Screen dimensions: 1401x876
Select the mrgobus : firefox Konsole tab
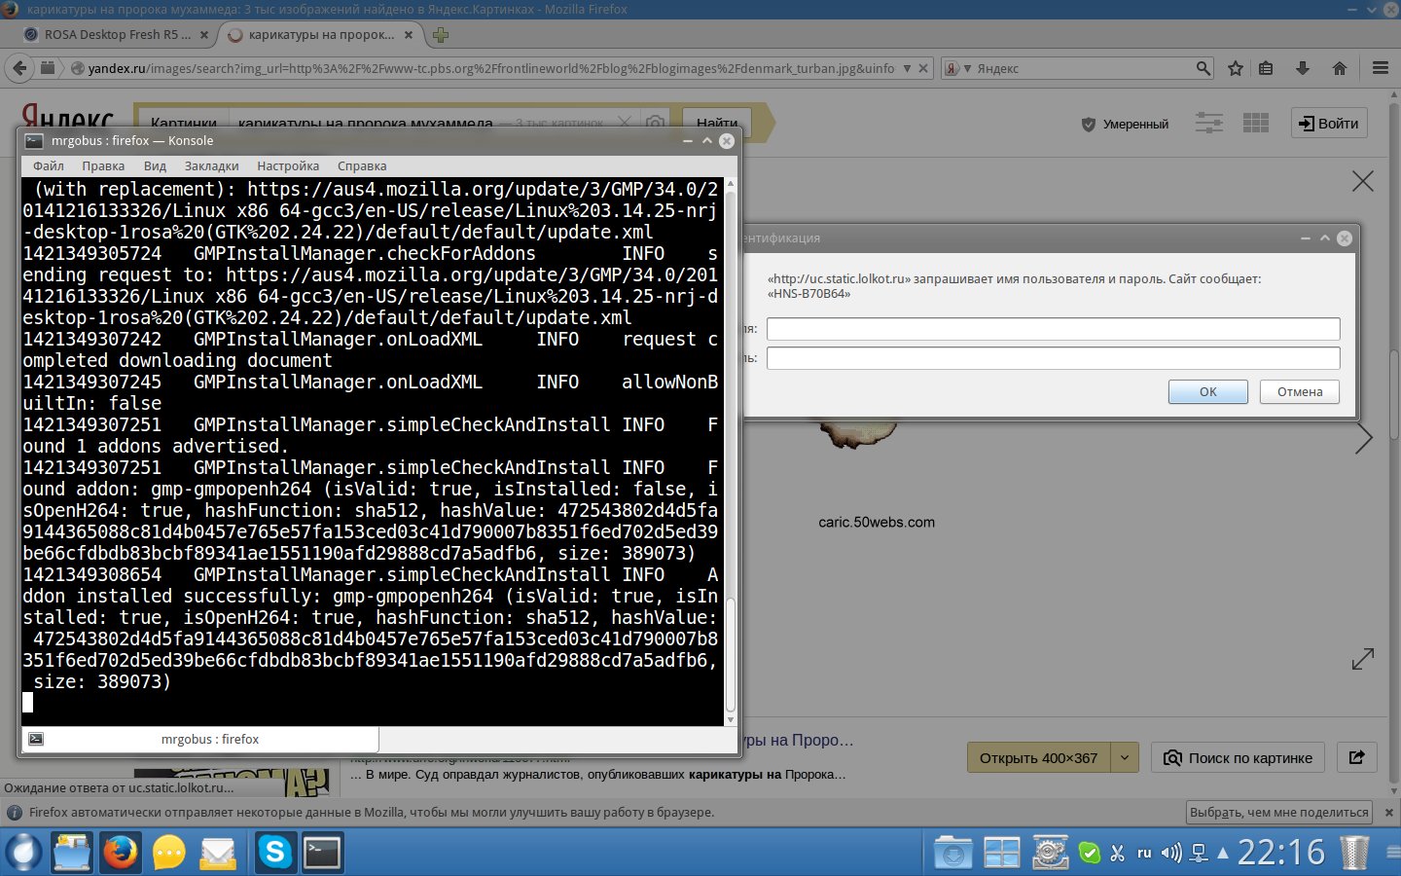pyautogui.click(x=199, y=740)
